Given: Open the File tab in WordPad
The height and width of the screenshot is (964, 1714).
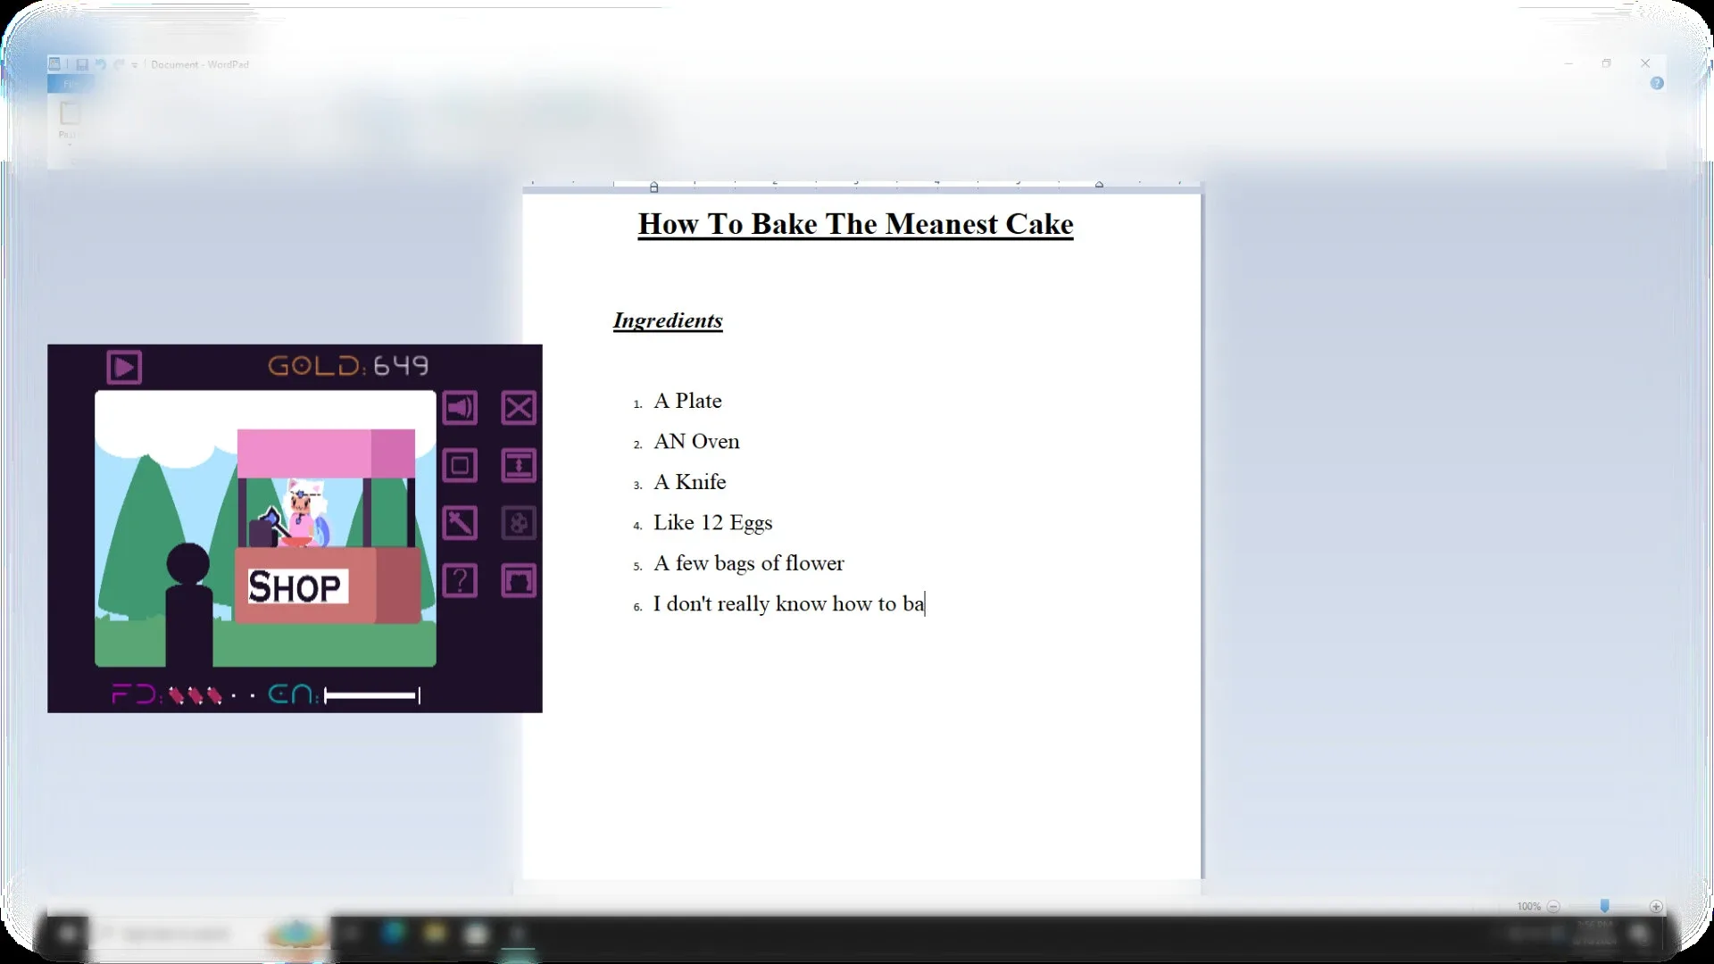Looking at the screenshot, I should (71, 84).
